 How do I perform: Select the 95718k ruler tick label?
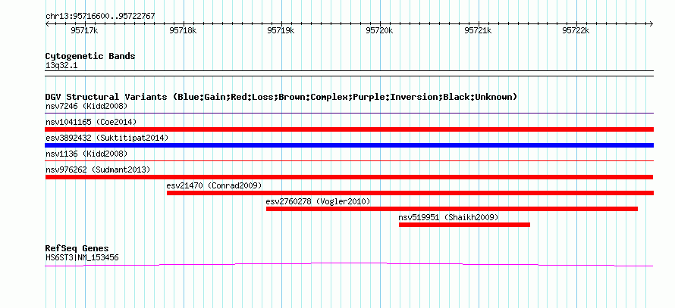(183, 30)
